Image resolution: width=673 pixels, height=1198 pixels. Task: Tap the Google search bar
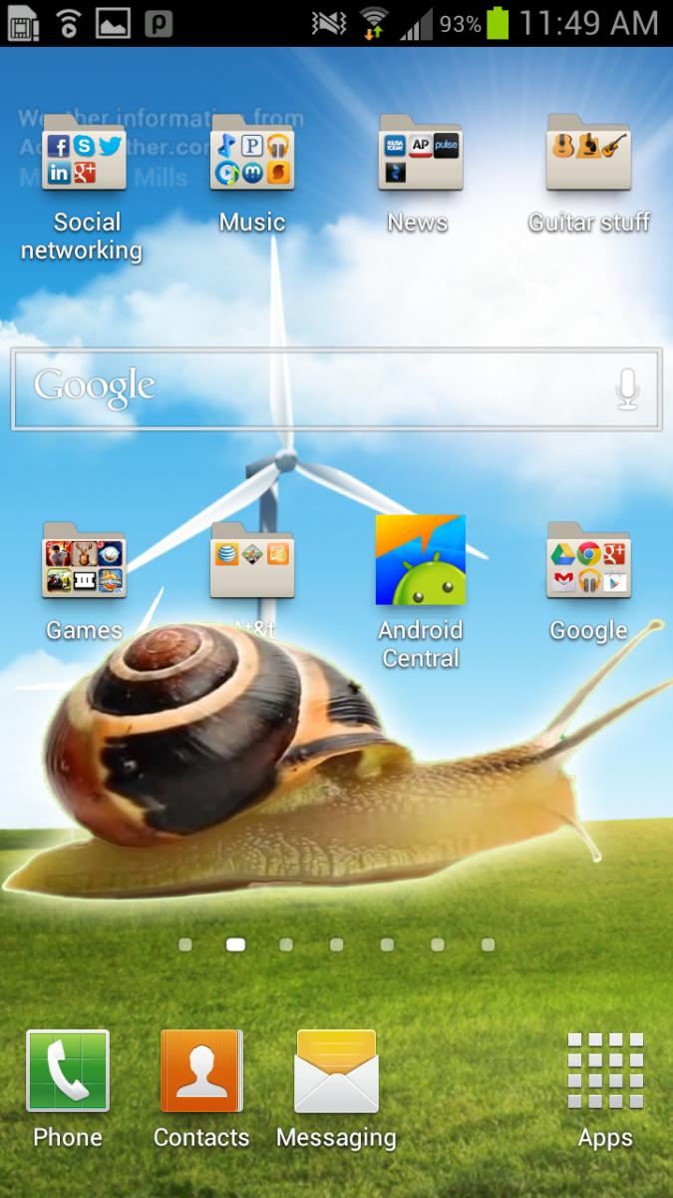tap(299, 388)
